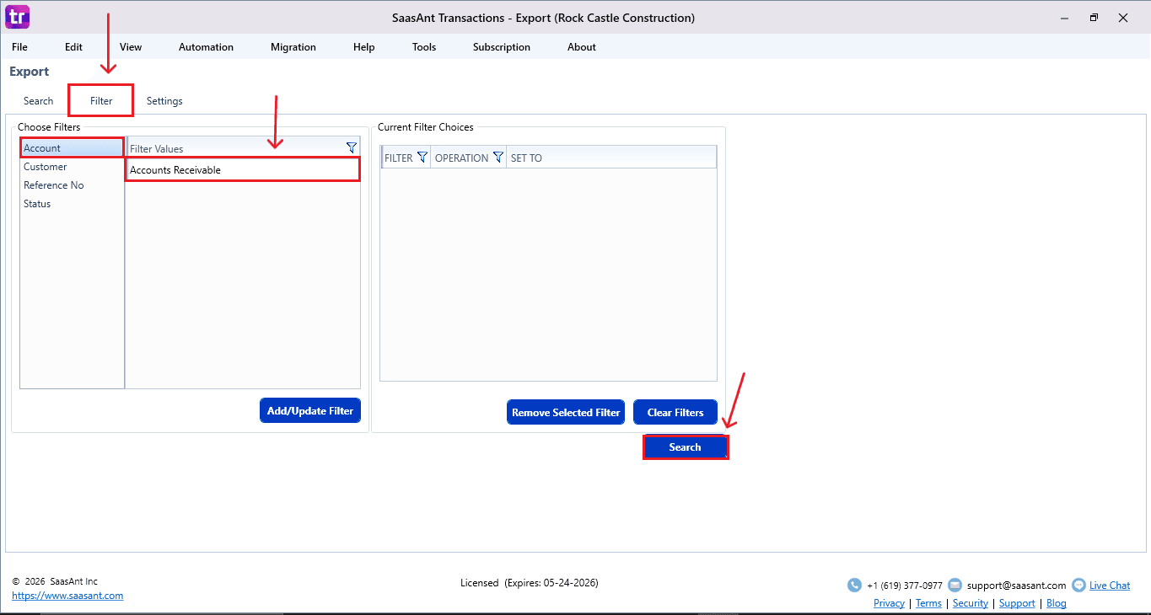
Task: Click the email envelope icon near support address
Action: 955,586
